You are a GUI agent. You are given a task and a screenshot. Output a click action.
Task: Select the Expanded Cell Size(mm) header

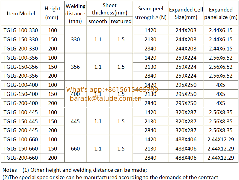tap(186, 14)
